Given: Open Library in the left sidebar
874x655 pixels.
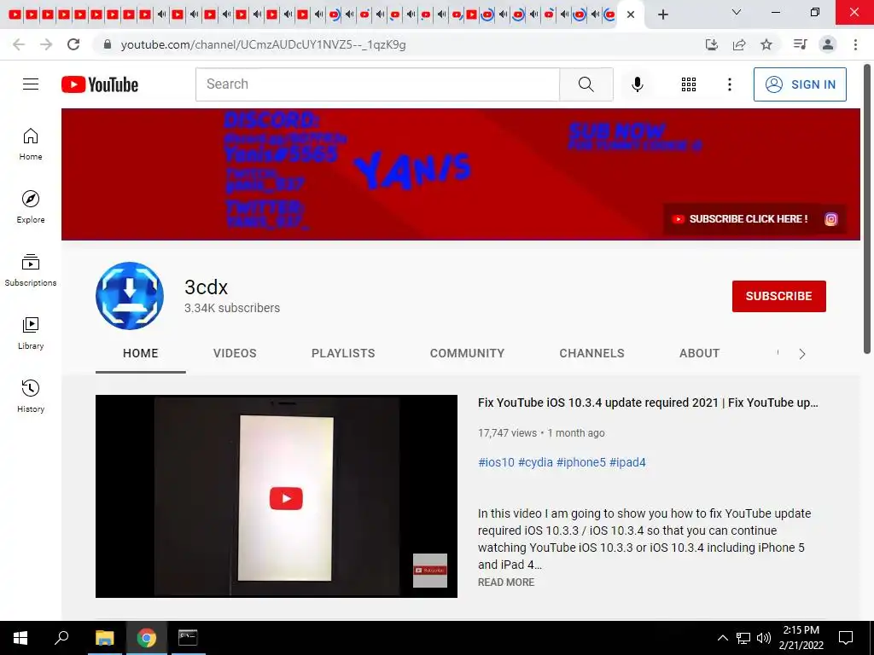Looking at the screenshot, I should coord(31,333).
